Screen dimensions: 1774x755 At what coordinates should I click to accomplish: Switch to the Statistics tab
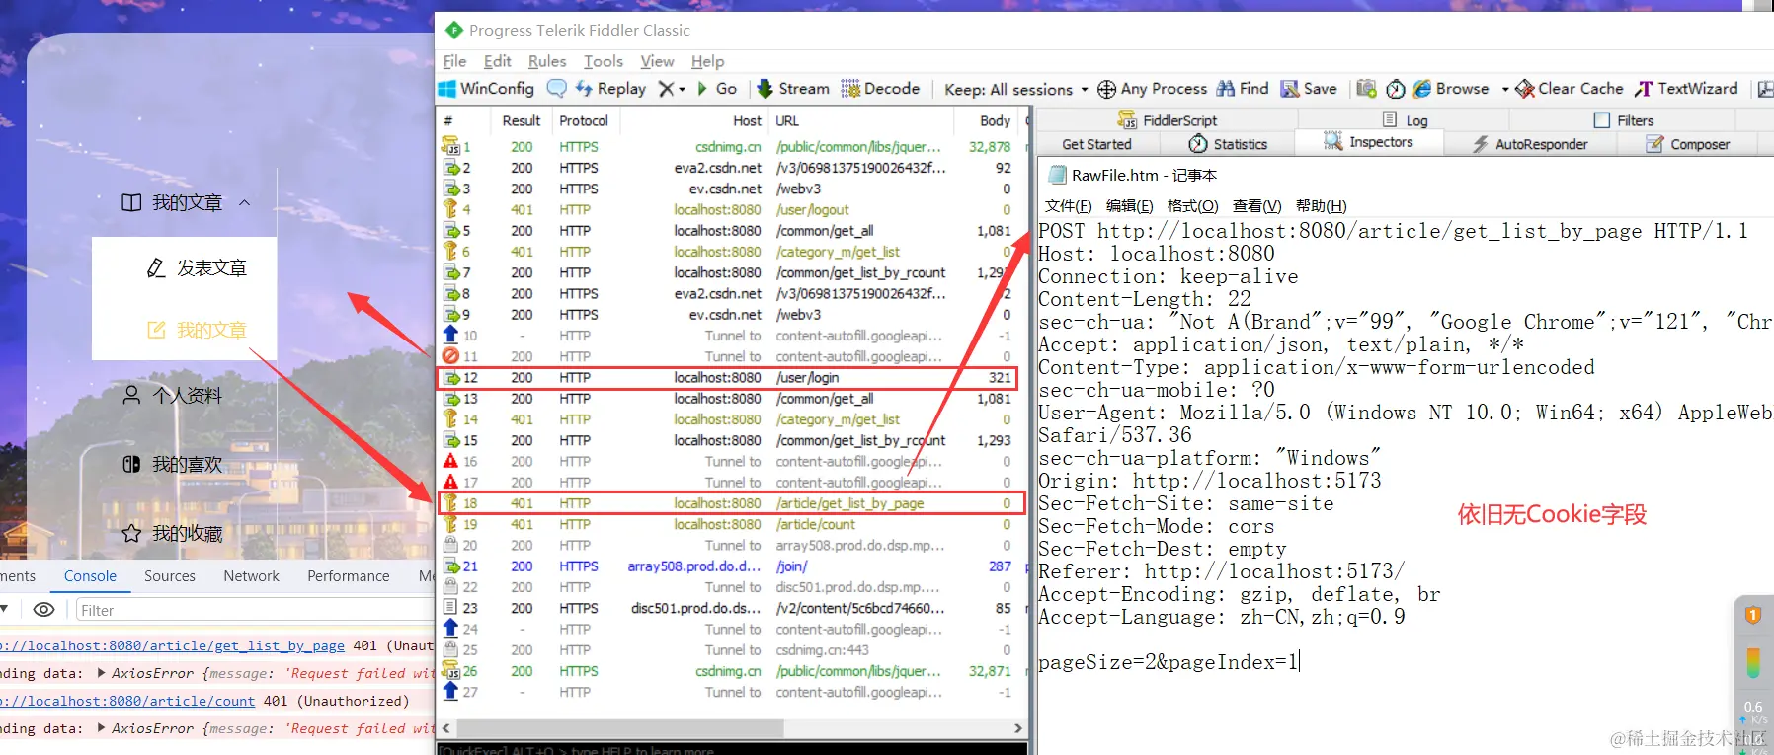(1228, 144)
